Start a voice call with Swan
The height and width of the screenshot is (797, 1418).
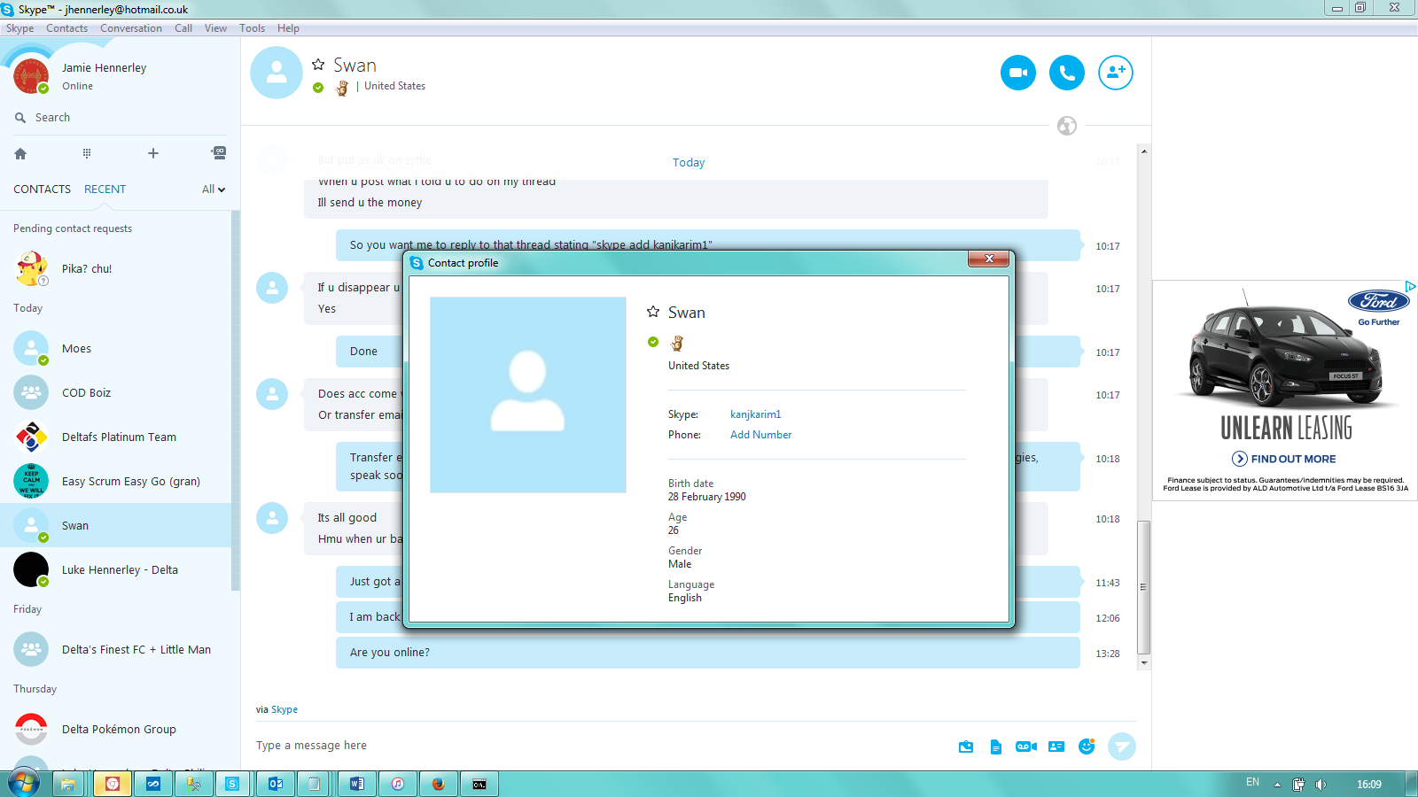(x=1067, y=73)
